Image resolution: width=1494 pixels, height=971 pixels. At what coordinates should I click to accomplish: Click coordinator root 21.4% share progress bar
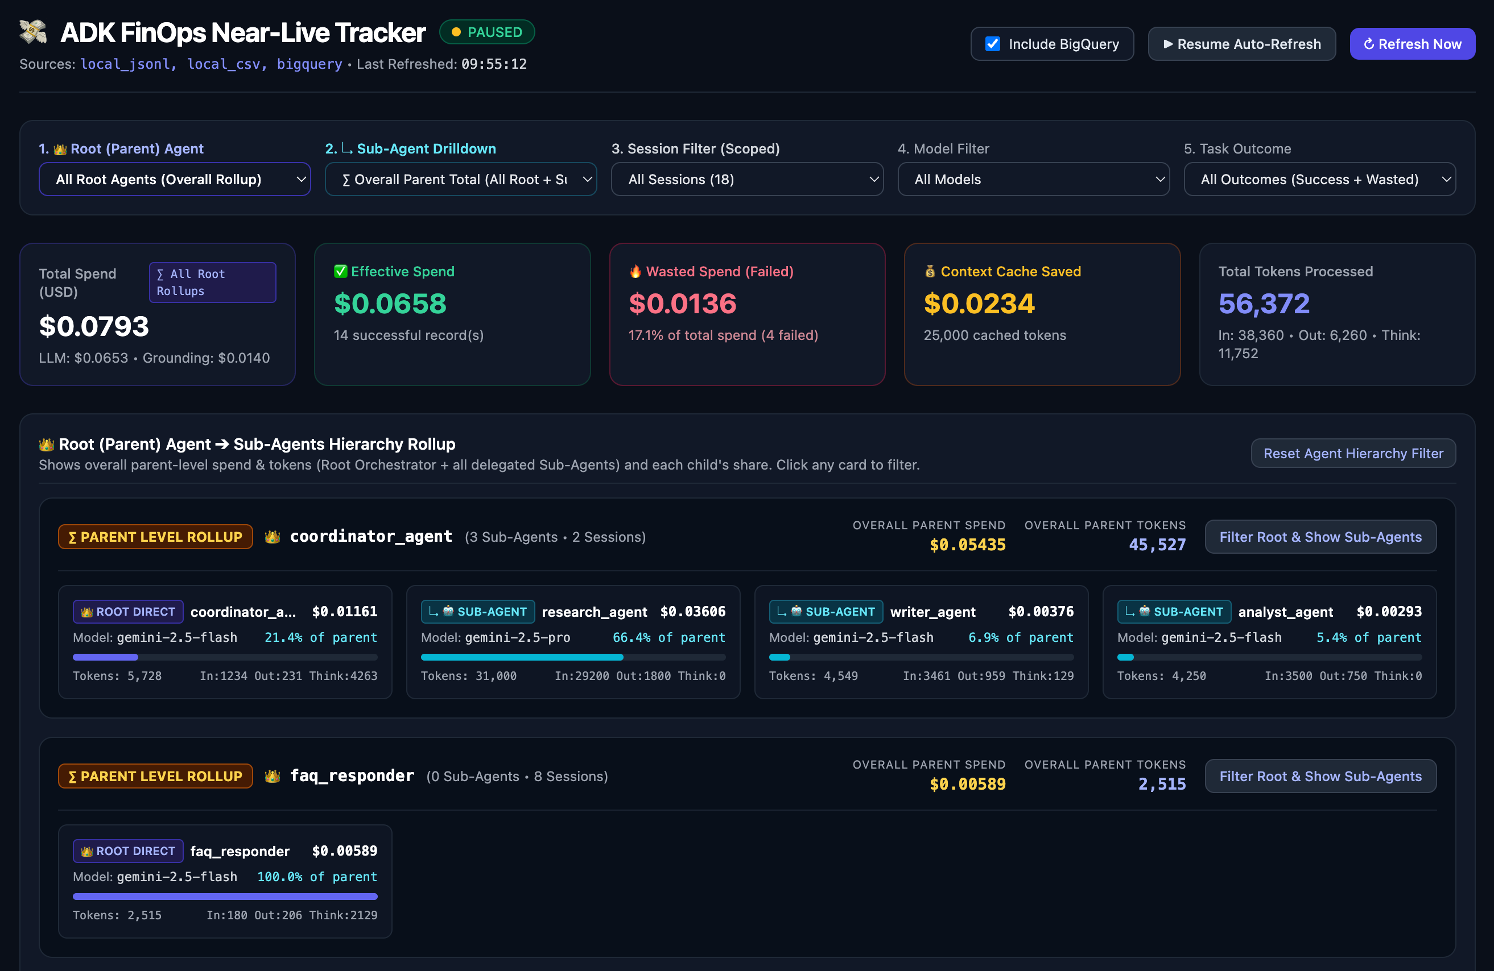pos(225,657)
